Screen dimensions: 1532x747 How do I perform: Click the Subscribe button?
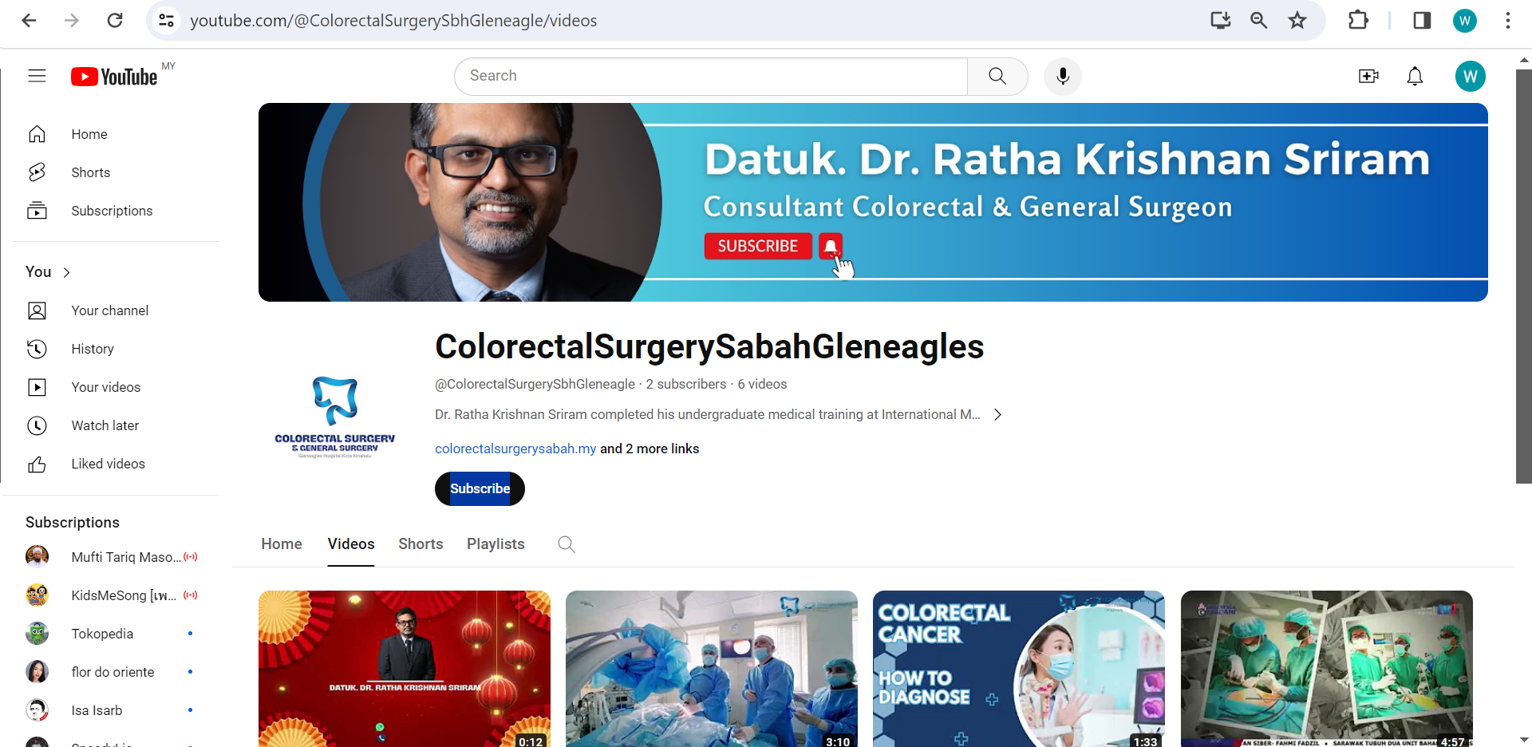click(x=480, y=488)
